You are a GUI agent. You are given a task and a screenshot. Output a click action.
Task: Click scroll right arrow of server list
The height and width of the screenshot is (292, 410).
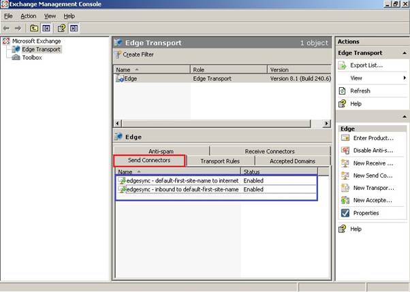click(x=326, y=123)
